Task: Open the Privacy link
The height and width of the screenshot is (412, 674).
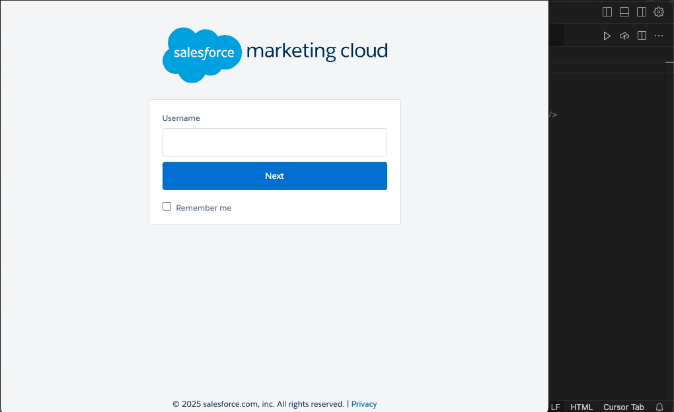Action: [363, 404]
